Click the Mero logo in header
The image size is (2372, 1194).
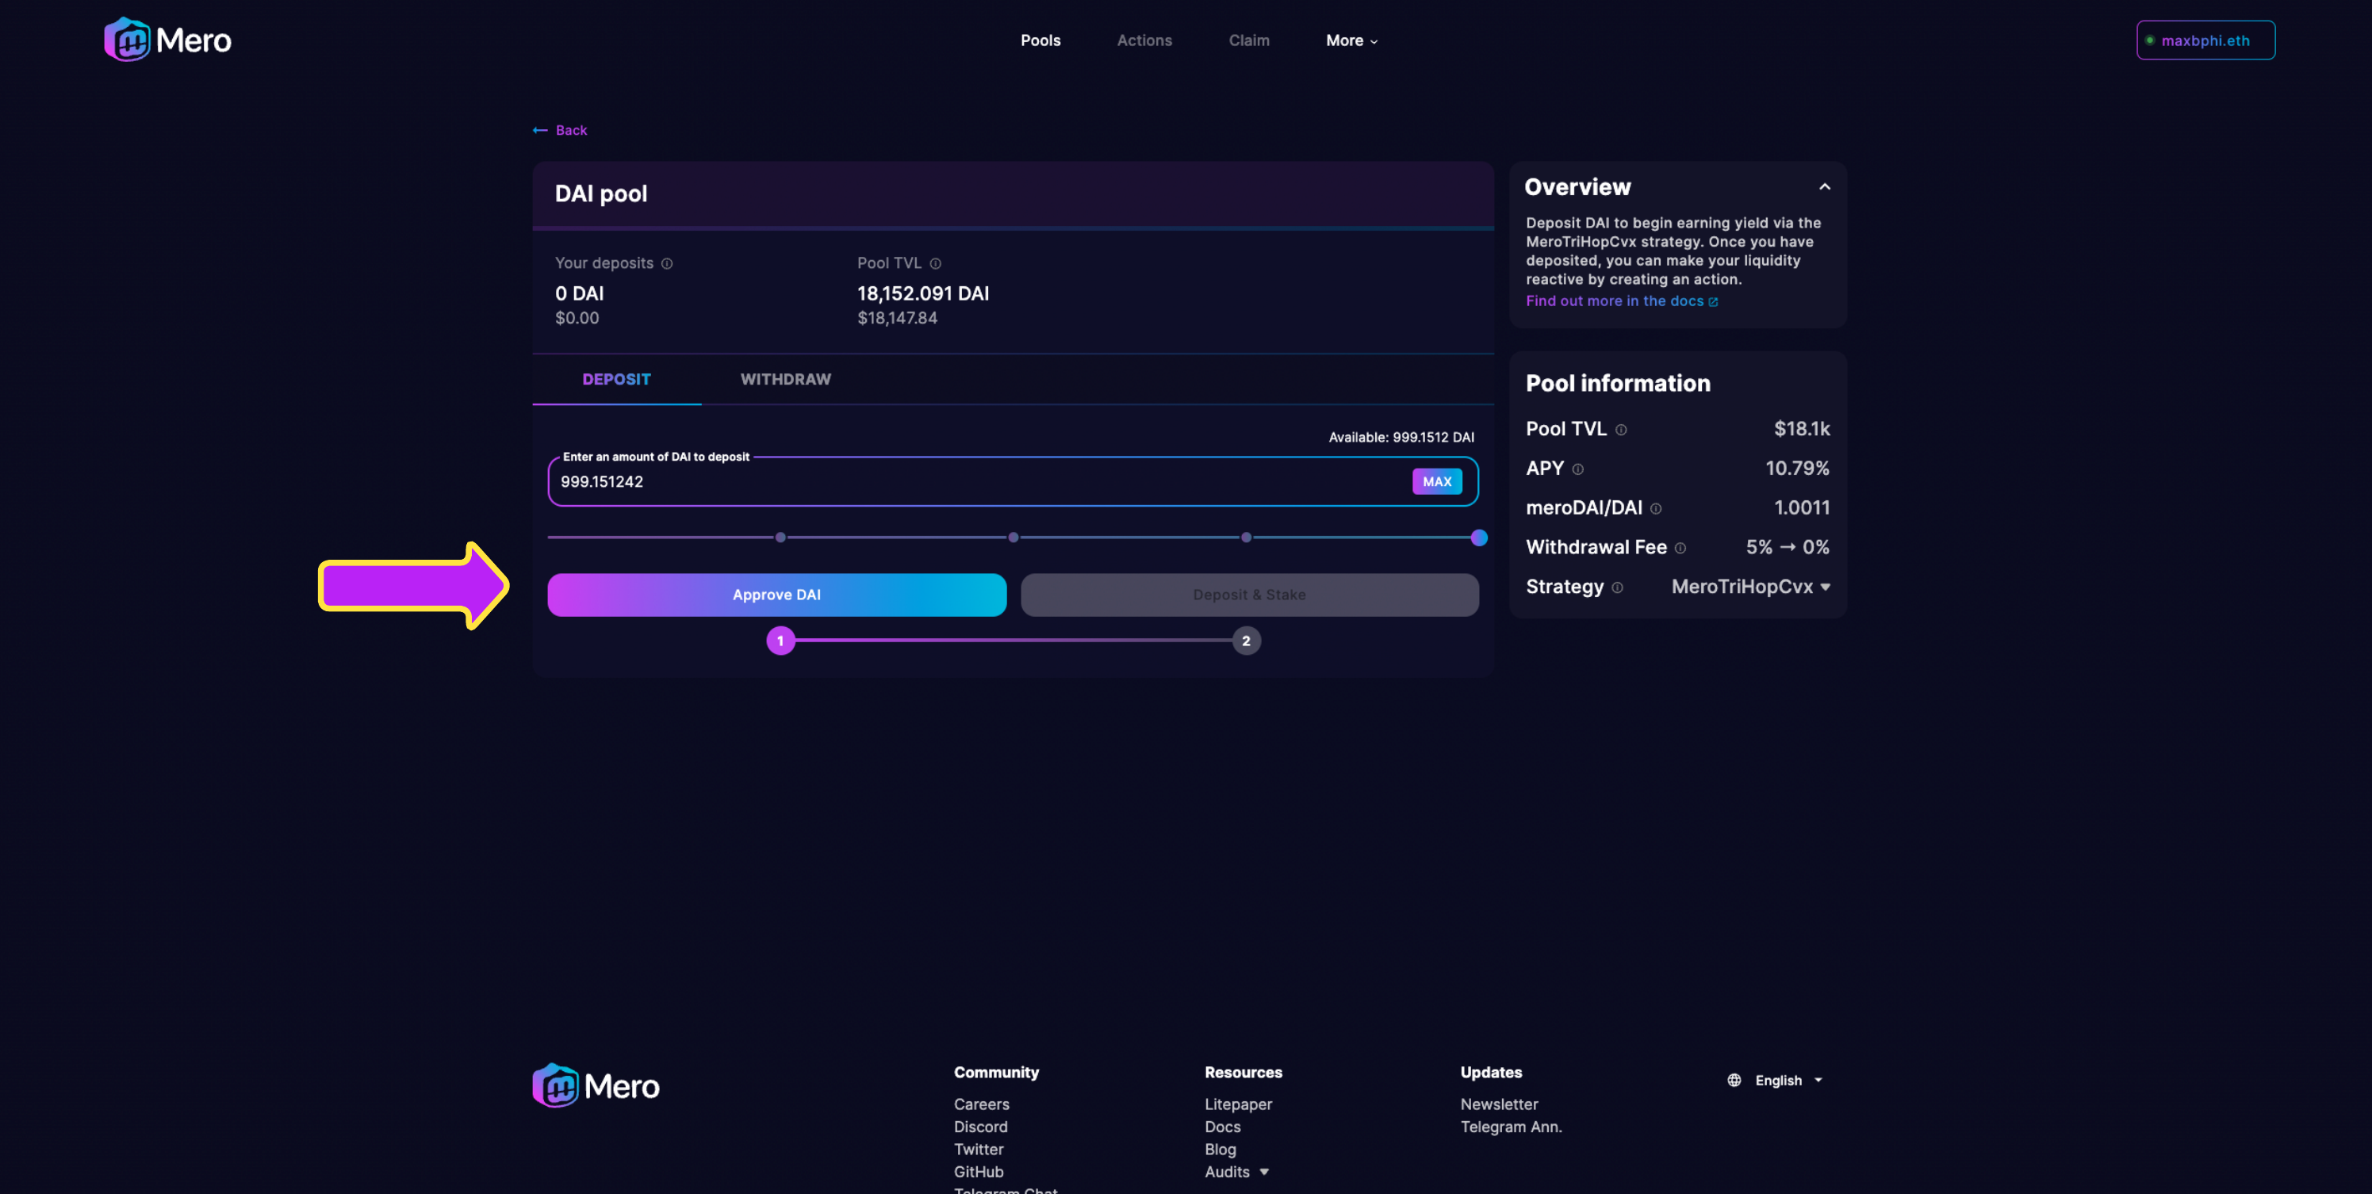click(x=167, y=40)
